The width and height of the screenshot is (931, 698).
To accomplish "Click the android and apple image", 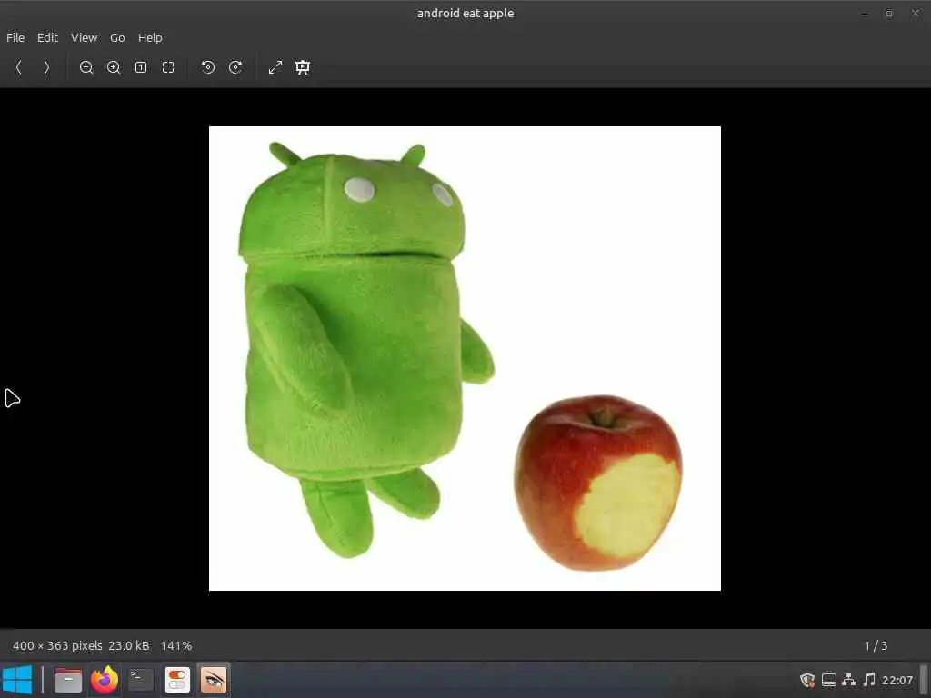I will point(465,358).
